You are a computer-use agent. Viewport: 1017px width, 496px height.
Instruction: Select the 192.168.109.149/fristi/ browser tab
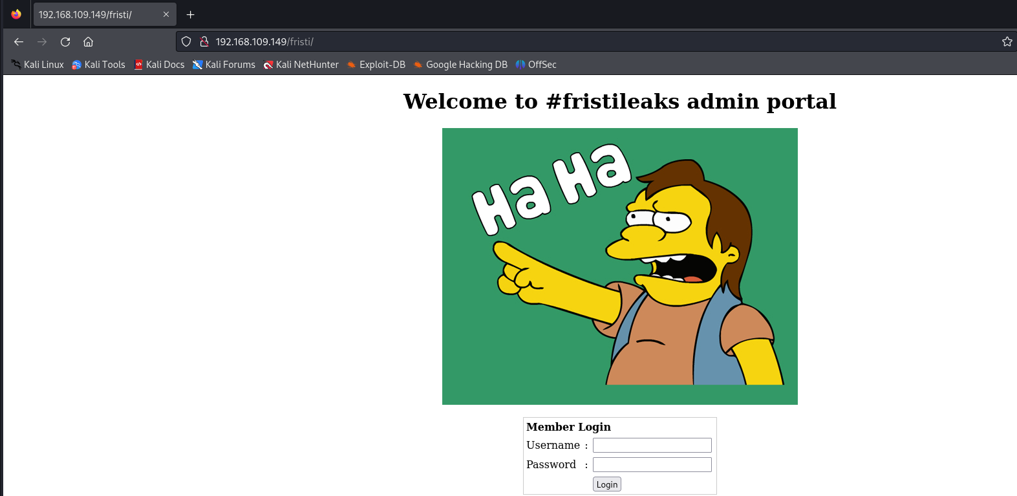pyautogui.click(x=105, y=14)
